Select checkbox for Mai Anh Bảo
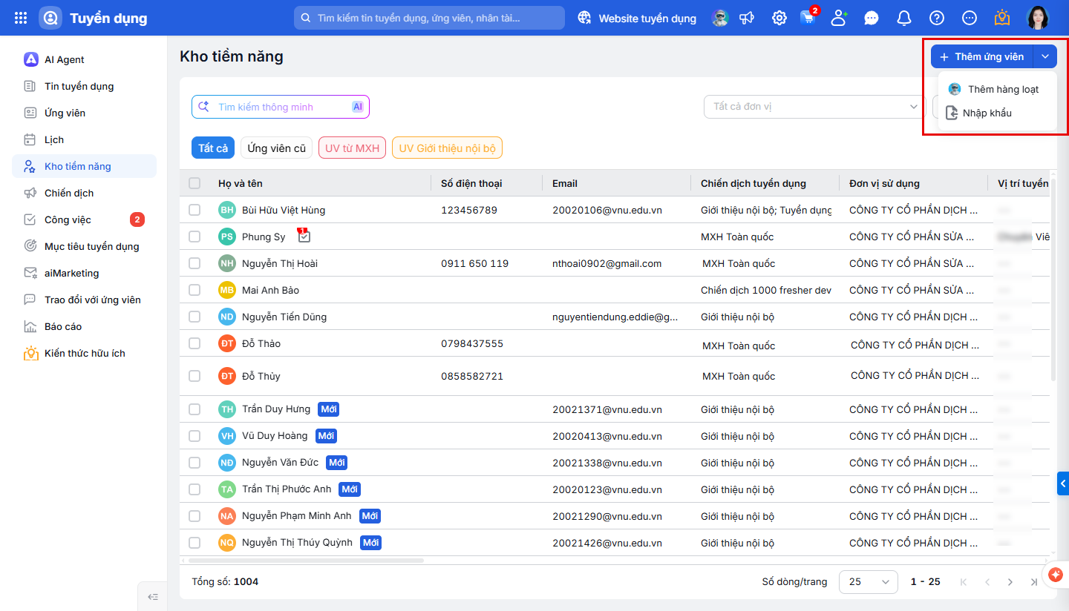Image resolution: width=1069 pixels, height=611 pixels. [x=194, y=290]
